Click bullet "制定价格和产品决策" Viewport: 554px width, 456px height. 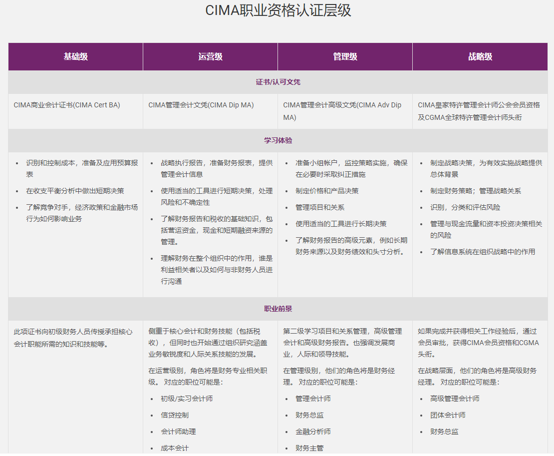[x=327, y=191]
